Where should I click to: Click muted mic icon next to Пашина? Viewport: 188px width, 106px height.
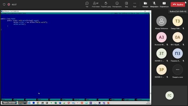(183, 61)
